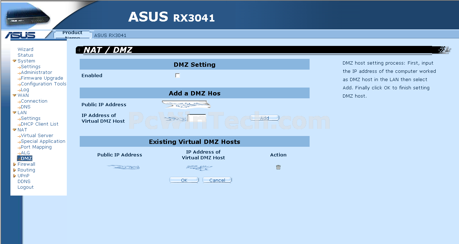Screen dimensions: 459x244
Task: Open Settings under the System menu
Action: 31,67
